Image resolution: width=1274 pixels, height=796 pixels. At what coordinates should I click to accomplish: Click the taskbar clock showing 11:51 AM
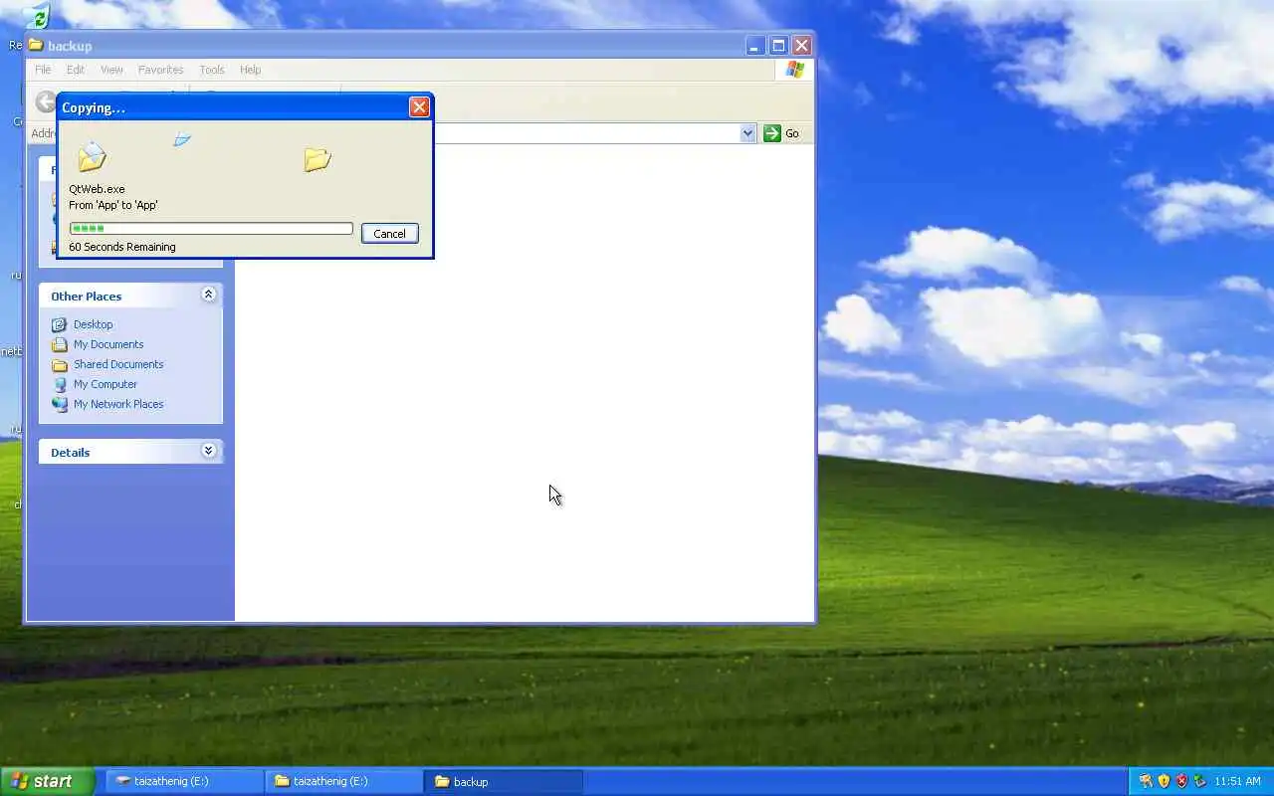click(1237, 782)
